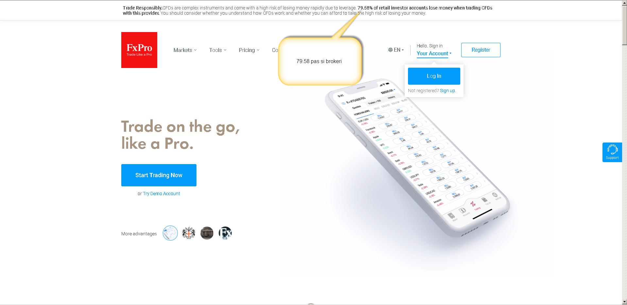
Task: Click the yellow callout note bubble
Action: coord(320,61)
